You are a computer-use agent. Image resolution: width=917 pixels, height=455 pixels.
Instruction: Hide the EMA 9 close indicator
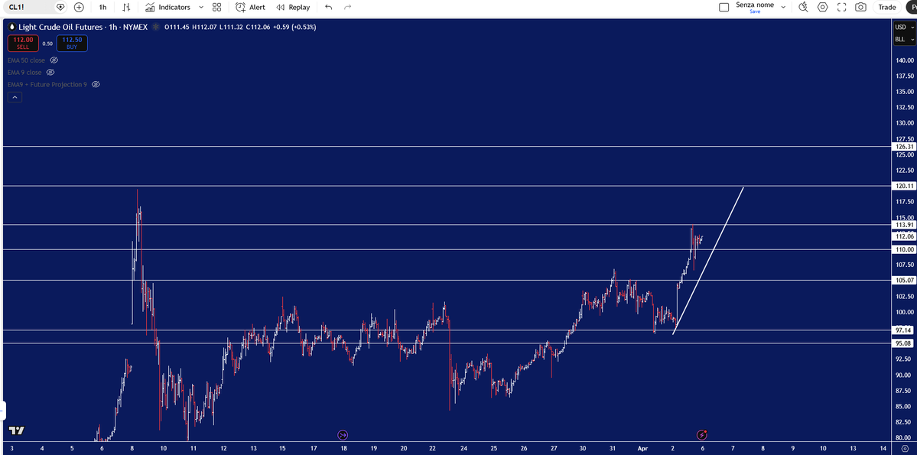50,72
